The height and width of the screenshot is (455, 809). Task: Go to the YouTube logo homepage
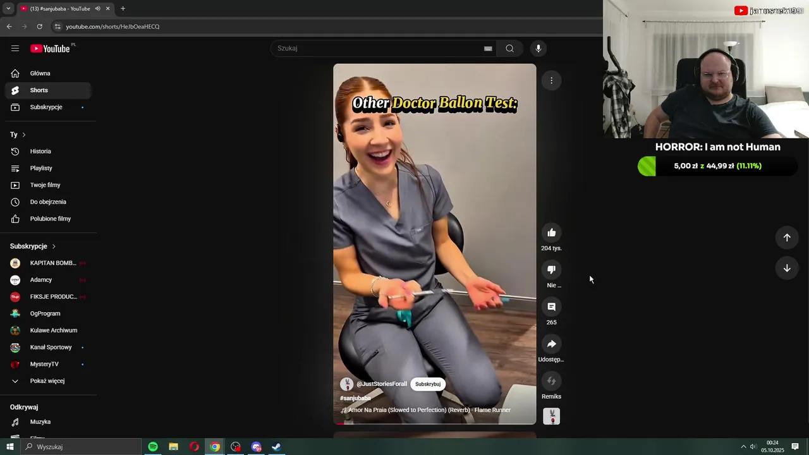click(x=50, y=49)
